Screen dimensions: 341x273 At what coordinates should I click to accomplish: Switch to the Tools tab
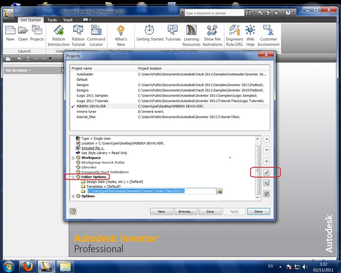[52, 20]
